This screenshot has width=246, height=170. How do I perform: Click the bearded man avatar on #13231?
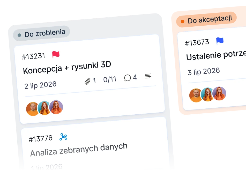click(33, 109)
